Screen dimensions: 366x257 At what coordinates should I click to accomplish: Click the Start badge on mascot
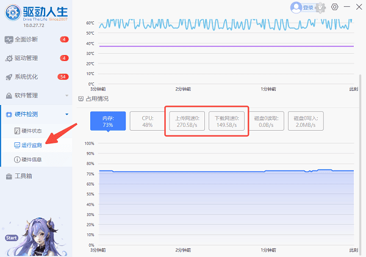[x=12, y=238]
